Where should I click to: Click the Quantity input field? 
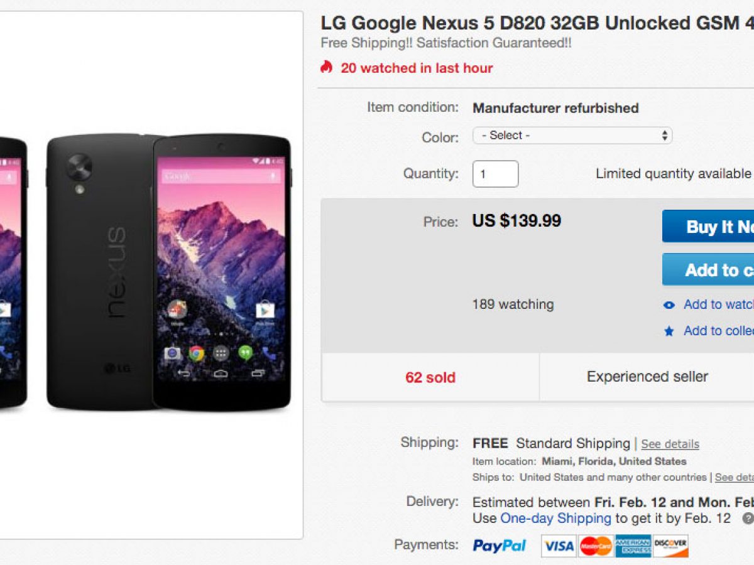tap(495, 174)
